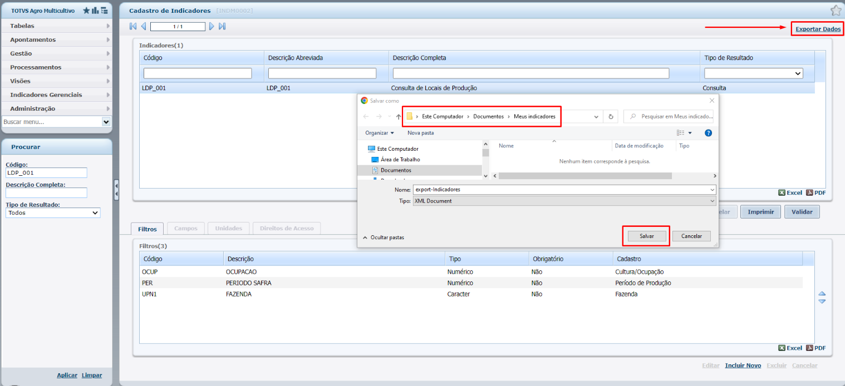Select the PERIODO SAFRA filter row
845x386 pixels.
tap(471, 283)
